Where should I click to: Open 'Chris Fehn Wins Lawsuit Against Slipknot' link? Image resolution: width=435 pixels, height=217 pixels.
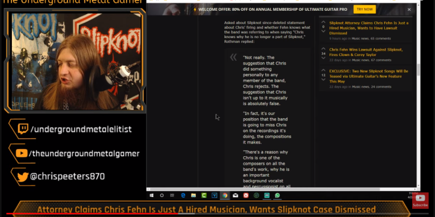tap(366, 52)
